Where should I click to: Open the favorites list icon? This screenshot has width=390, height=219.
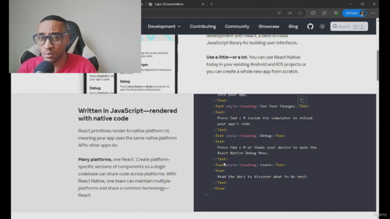point(325,13)
